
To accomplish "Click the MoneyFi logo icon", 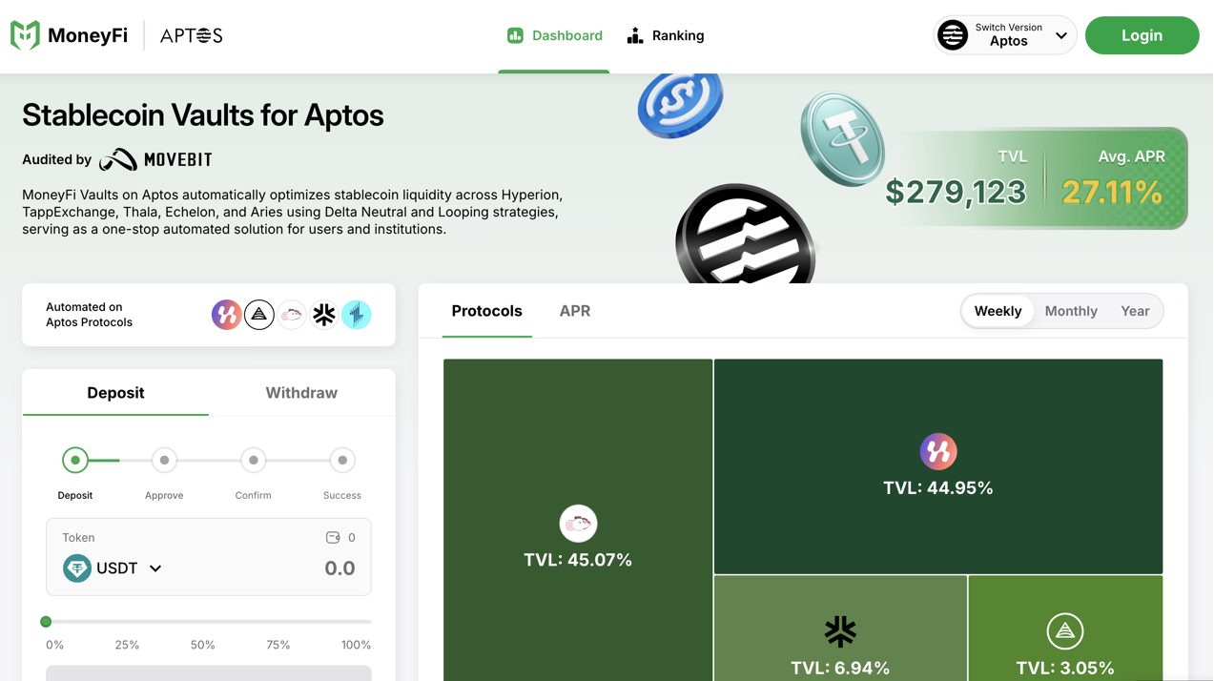I will click(x=25, y=35).
